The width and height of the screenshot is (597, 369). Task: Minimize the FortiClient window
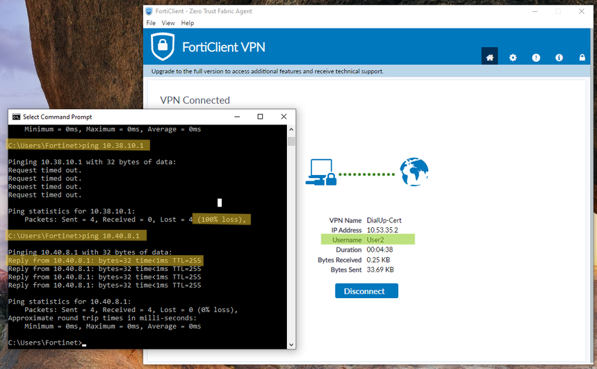(534, 11)
